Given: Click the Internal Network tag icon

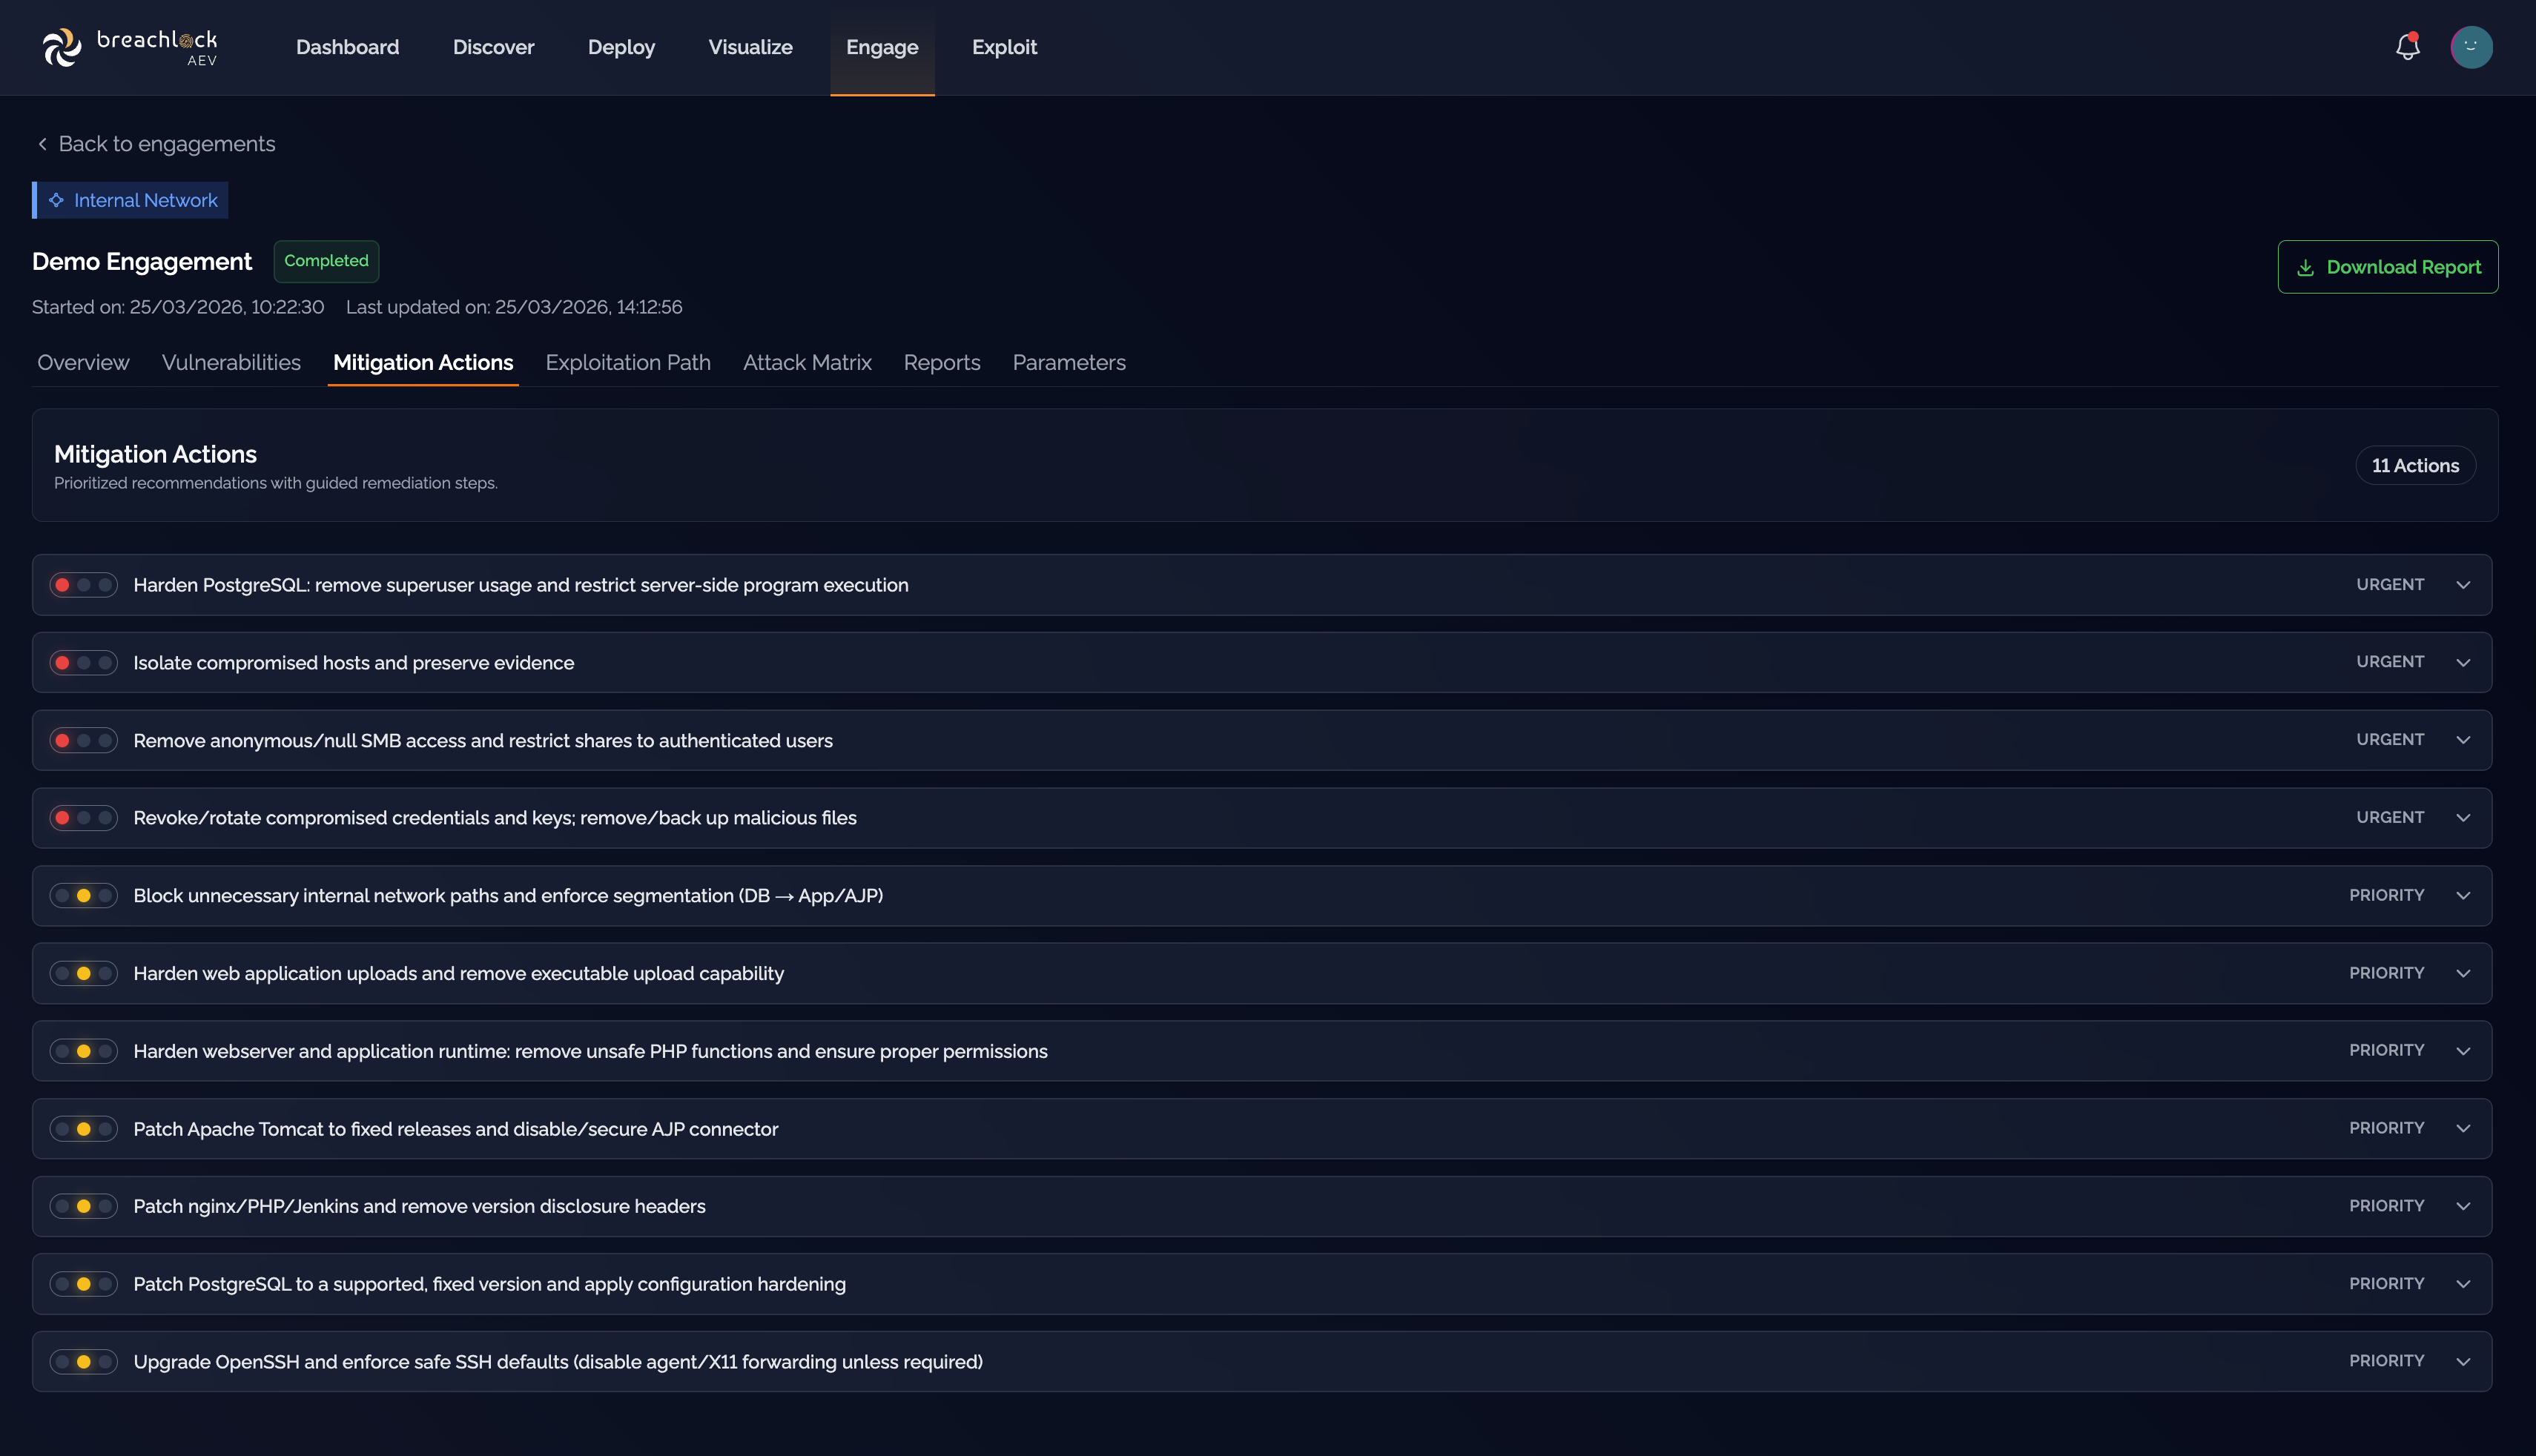Looking at the screenshot, I should (56, 200).
